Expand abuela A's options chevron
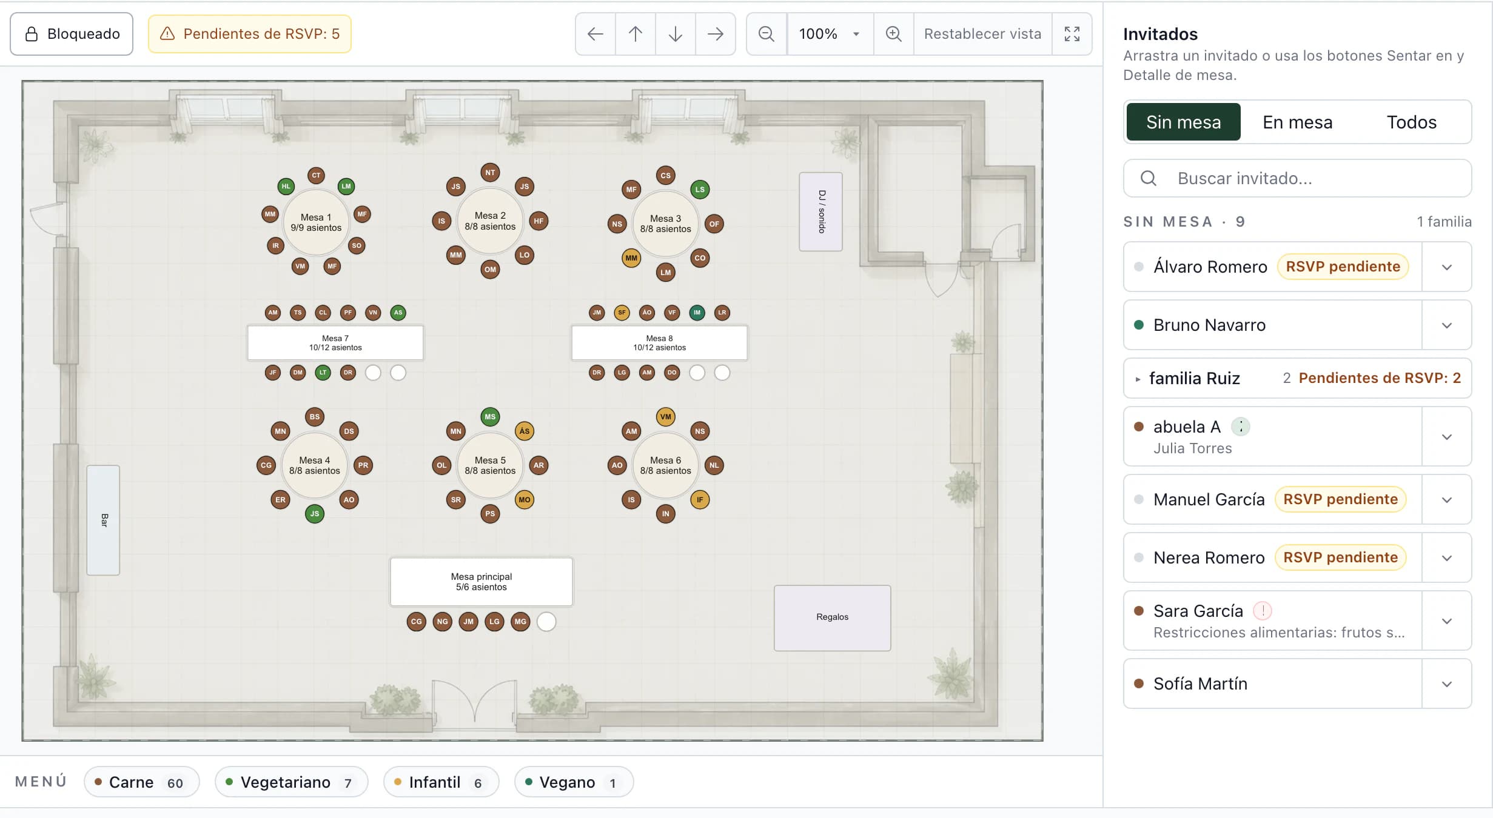 1446,437
